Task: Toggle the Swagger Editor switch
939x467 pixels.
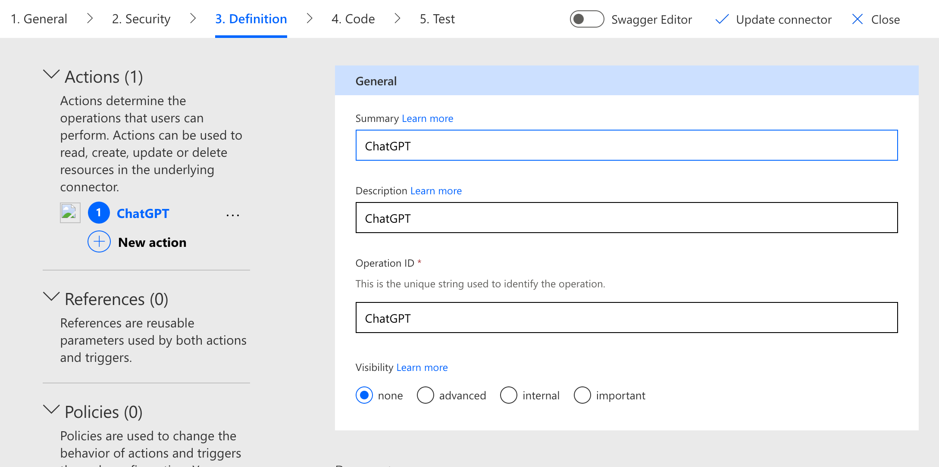Action: coord(586,19)
